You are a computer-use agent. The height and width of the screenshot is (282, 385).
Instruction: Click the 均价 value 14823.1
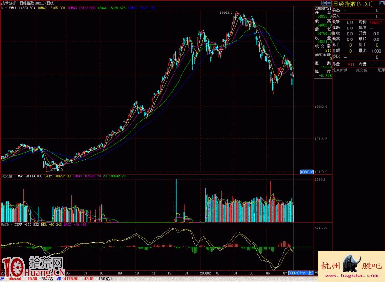tap(376, 22)
